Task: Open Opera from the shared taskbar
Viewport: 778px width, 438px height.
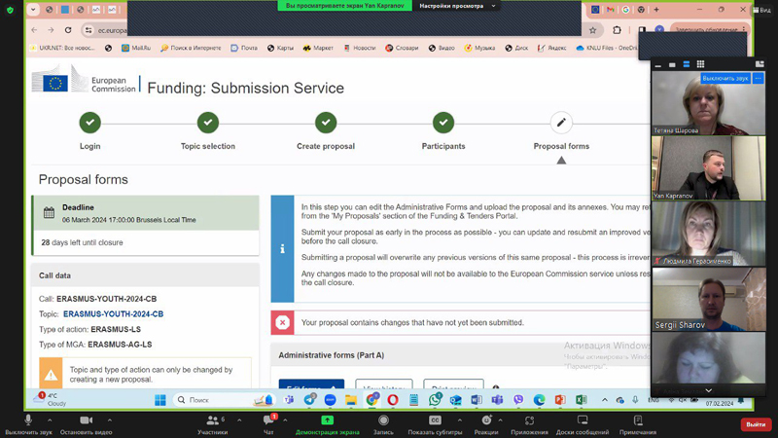Action: (x=393, y=400)
